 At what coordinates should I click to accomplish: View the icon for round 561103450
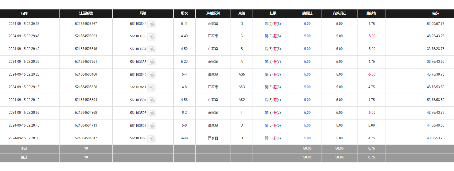152,138
